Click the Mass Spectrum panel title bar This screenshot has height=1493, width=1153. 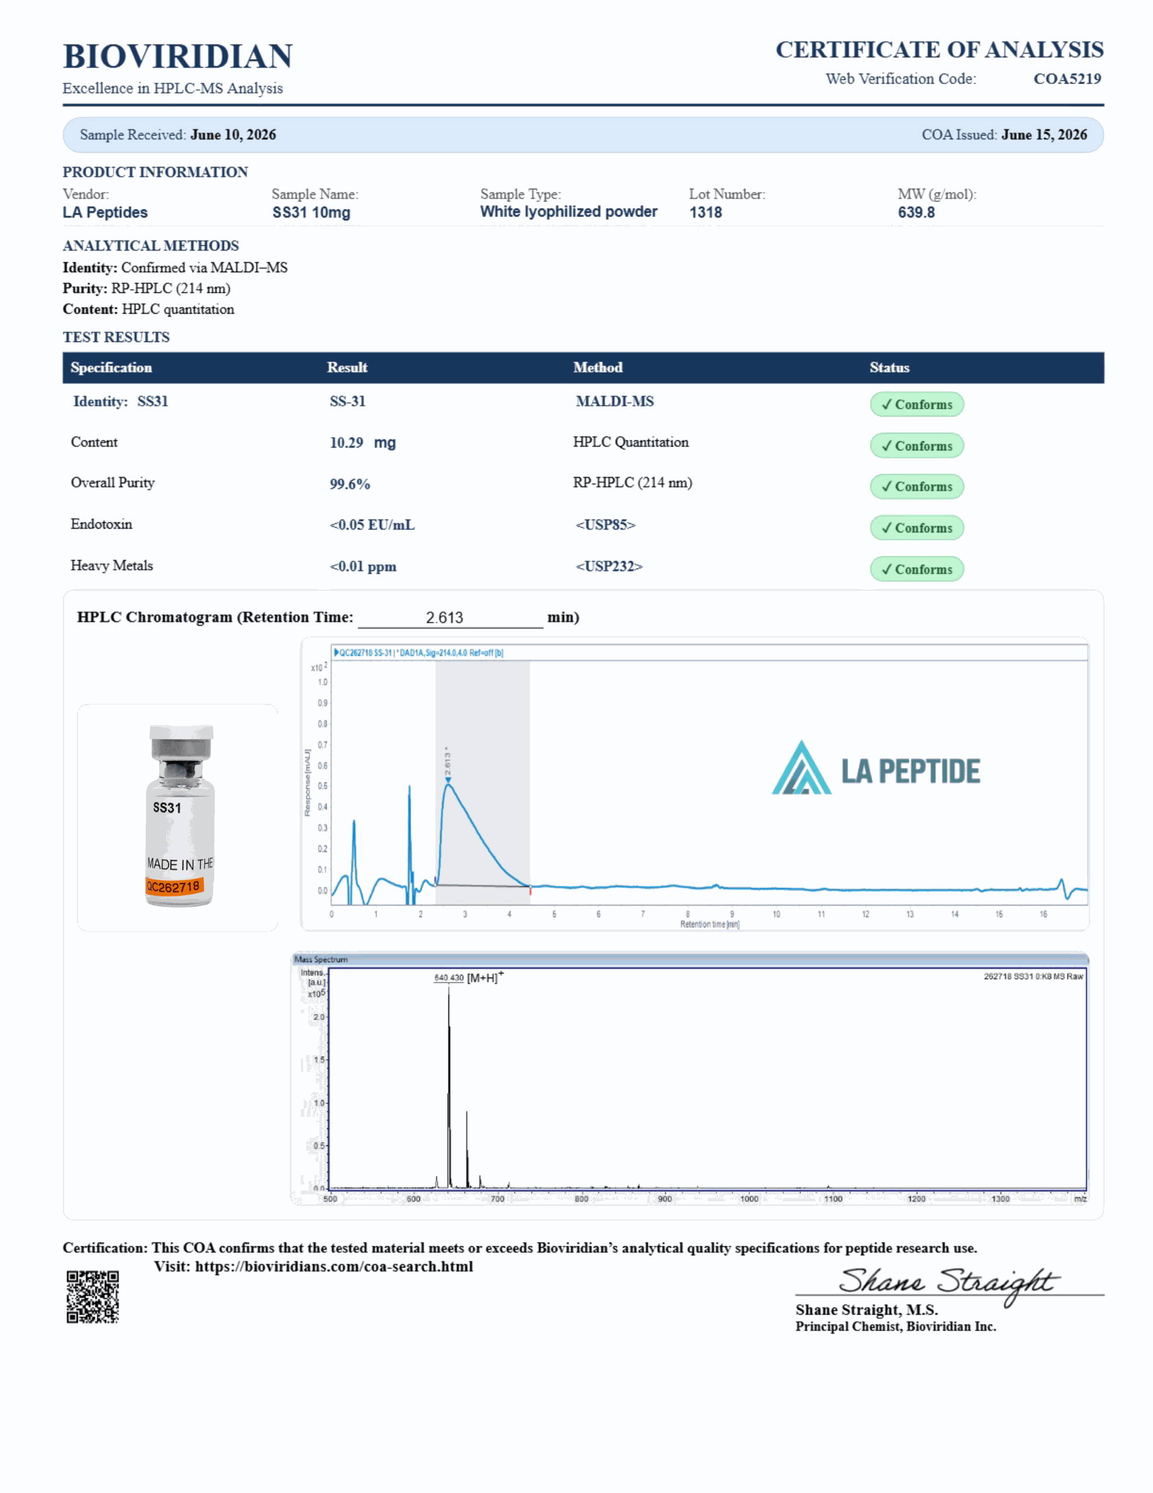[x=690, y=959]
